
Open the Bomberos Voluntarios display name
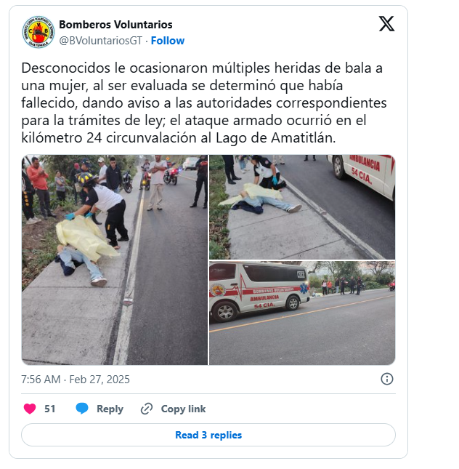click(115, 25)
